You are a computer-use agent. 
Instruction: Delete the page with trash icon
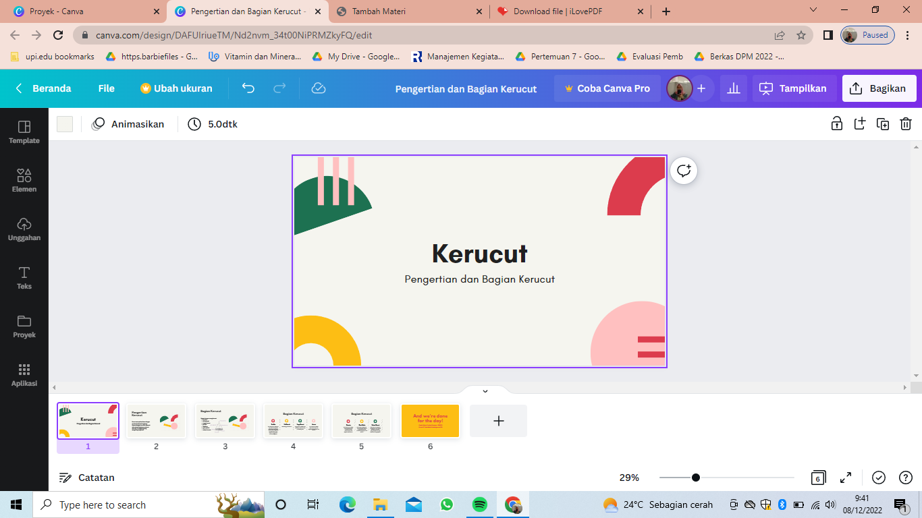point(906,123)
